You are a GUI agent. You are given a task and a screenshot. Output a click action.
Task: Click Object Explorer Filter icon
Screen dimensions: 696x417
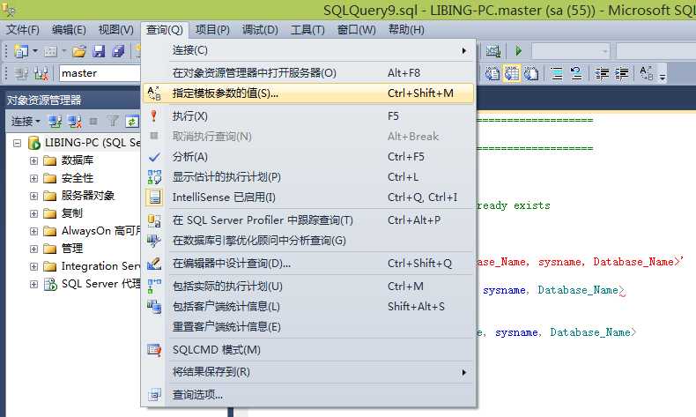(x=113, y=122)
